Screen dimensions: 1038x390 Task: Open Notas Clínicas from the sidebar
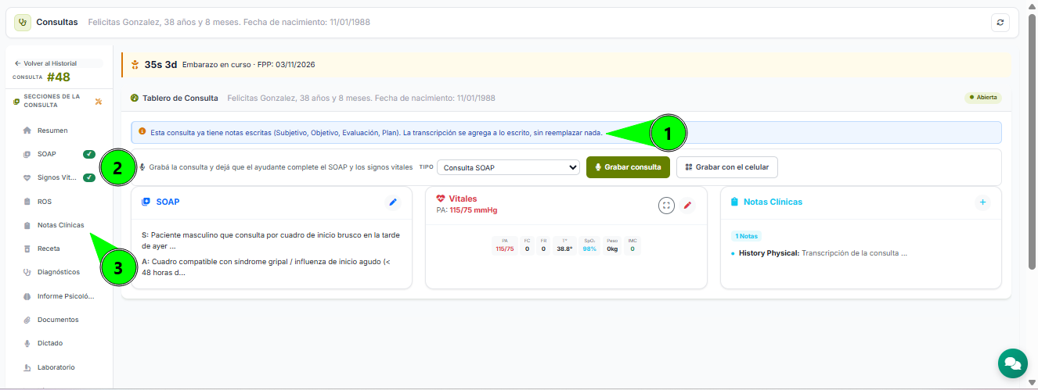(60, 225)
